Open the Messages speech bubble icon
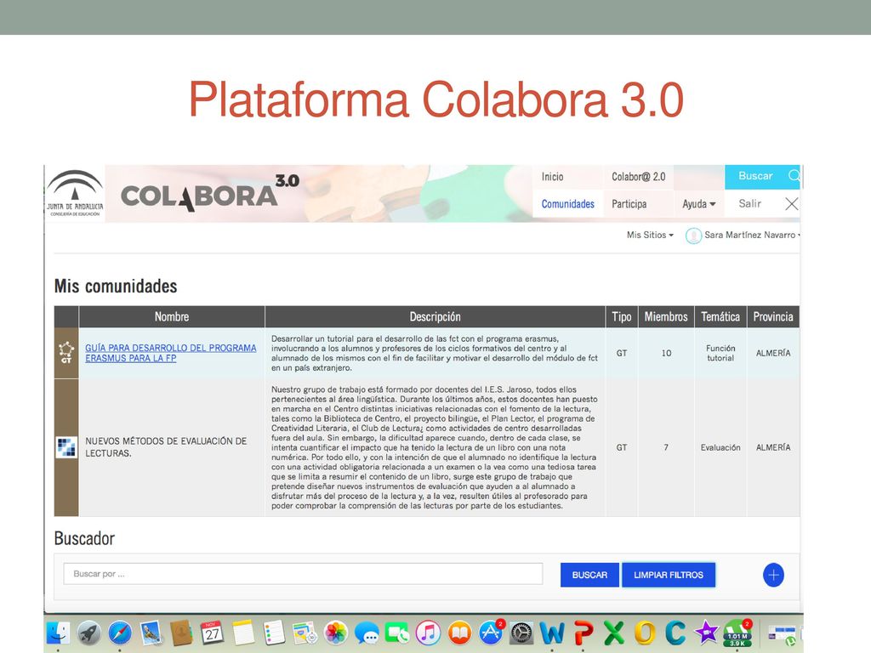Screen dimensions: 871x653 point(367,633)
